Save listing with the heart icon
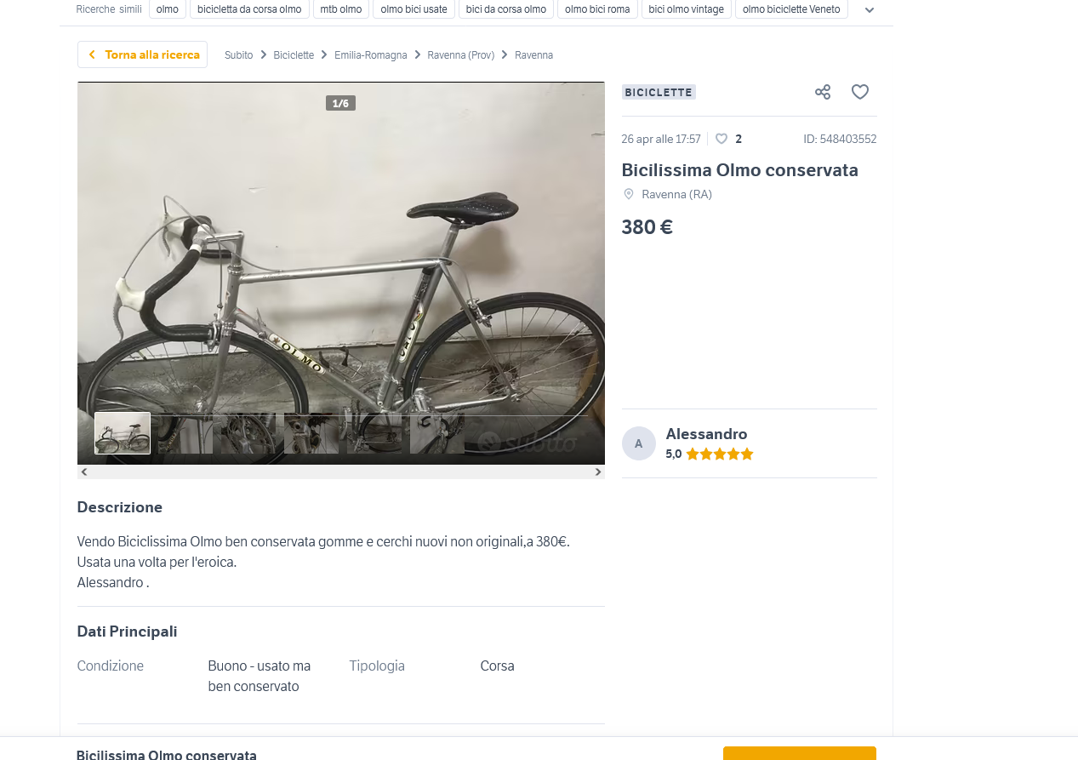Image resolution: width=1078 pixels, height=760 pixels. pos(860,92)
